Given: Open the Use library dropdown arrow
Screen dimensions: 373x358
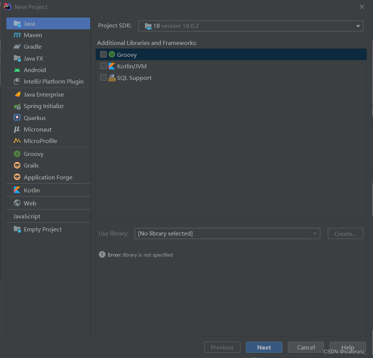Looking at the screenshot, I should (x=315, y=234).
